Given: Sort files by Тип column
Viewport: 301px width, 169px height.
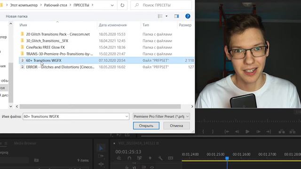Looking at the screenshot, I should tap(146, 25).
